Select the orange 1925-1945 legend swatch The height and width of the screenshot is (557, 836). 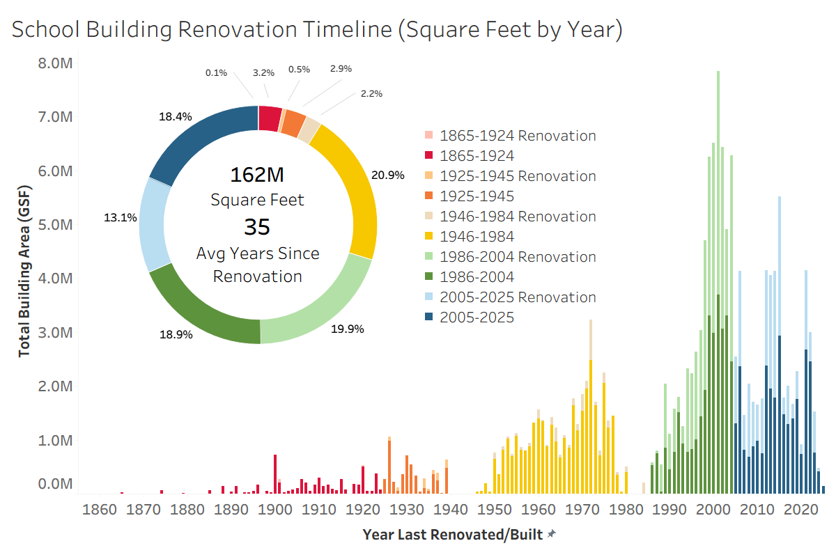tap(429, 196)
